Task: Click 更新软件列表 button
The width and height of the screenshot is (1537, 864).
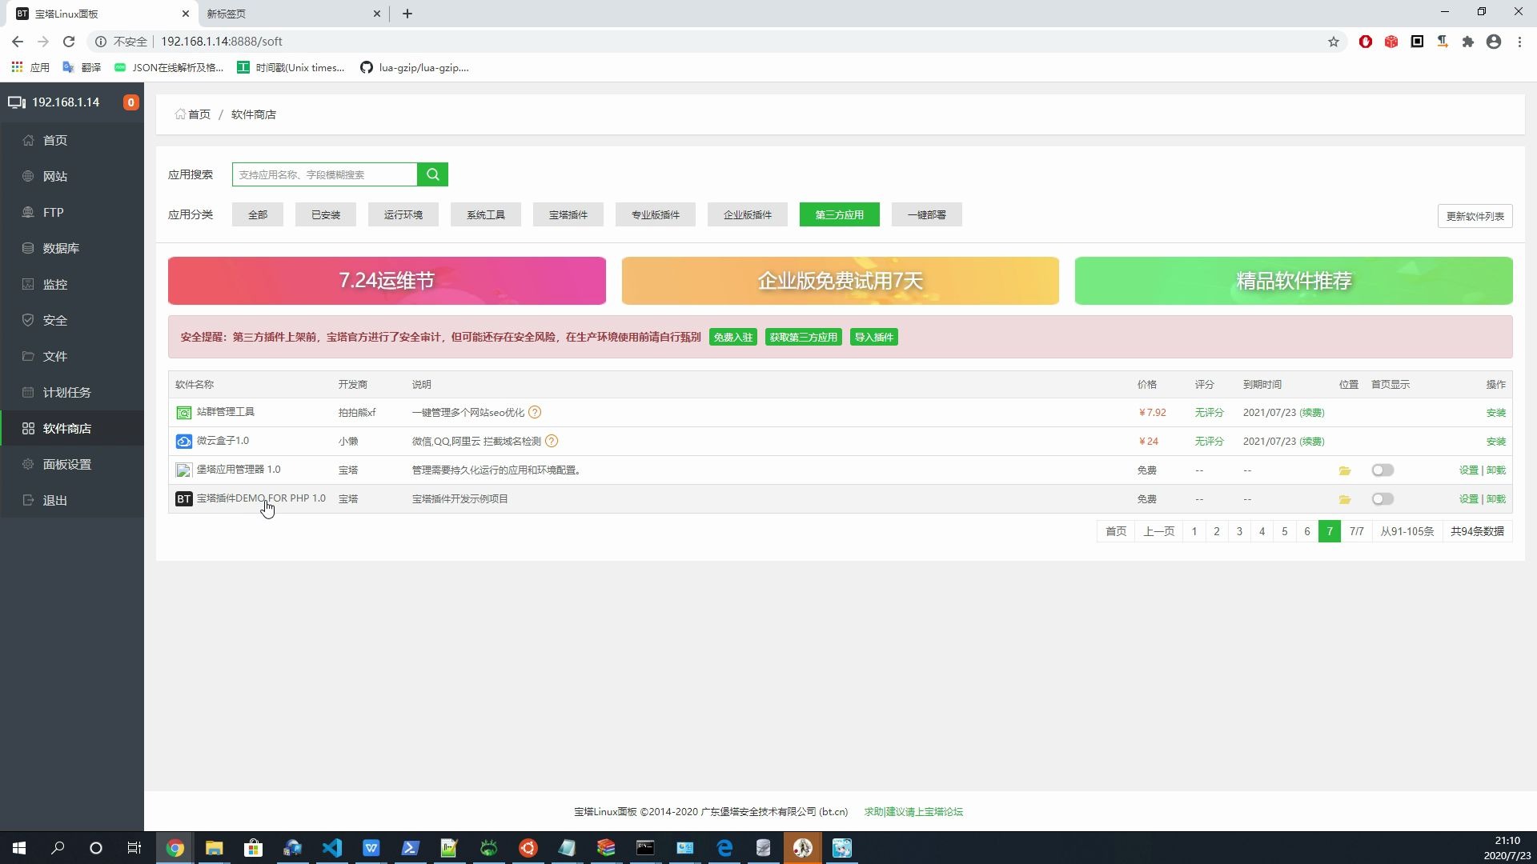Action: tap(1475, 216)
